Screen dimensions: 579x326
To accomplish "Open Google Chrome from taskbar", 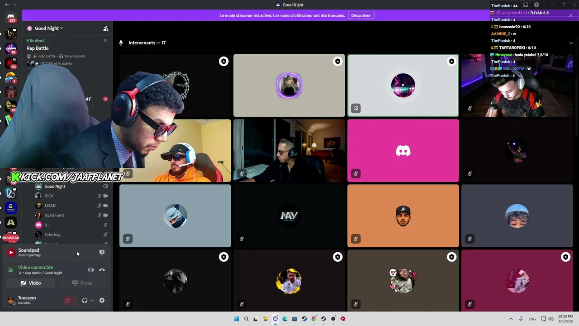I will point(313,319).
